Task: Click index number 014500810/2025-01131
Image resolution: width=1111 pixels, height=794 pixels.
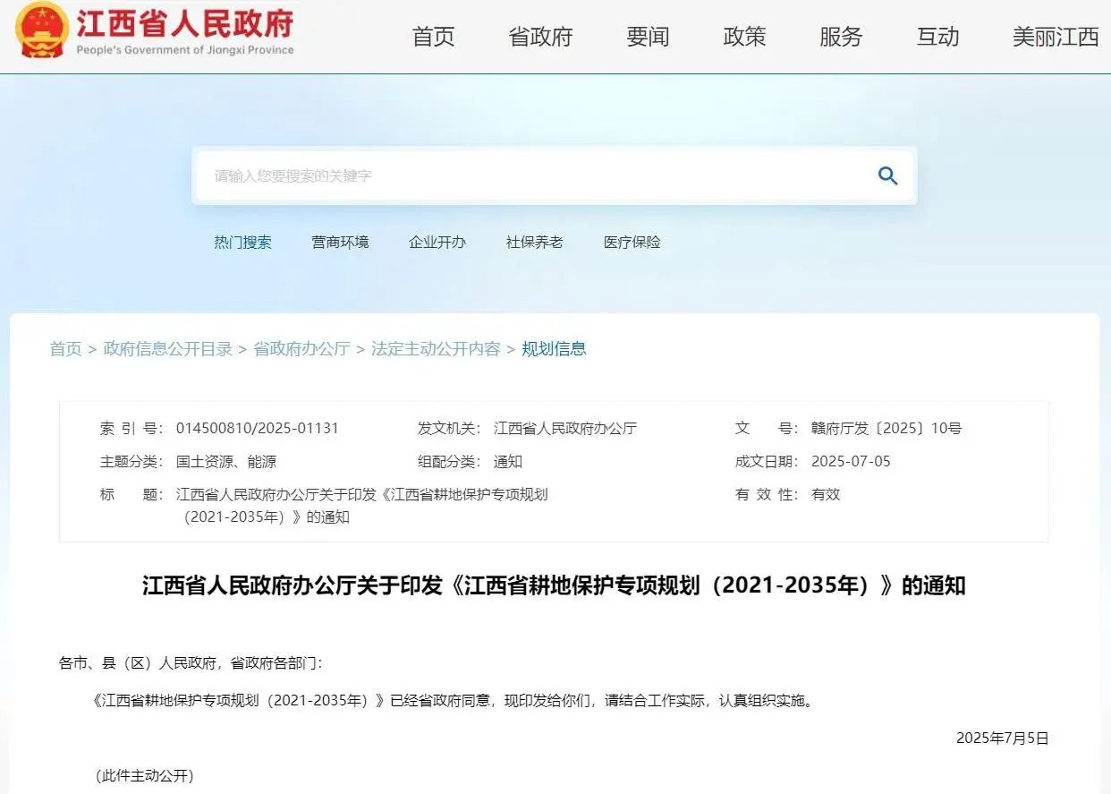Action: (258, 428)
